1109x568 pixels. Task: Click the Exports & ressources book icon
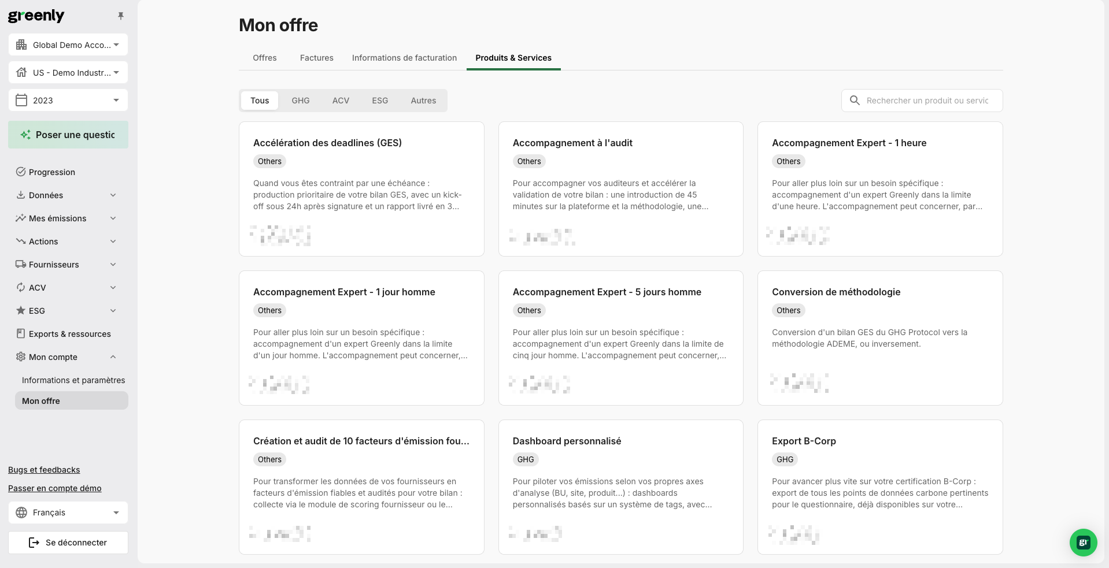(21, 333)
